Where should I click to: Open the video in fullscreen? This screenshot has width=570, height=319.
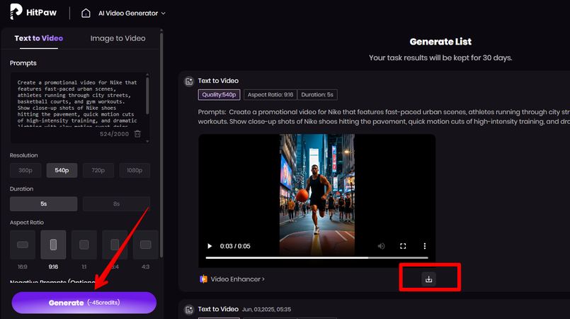point(403,246)
